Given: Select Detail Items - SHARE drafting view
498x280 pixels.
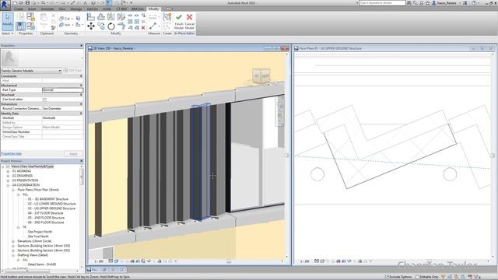Looking at the screenshot, I should coord(41,264).
